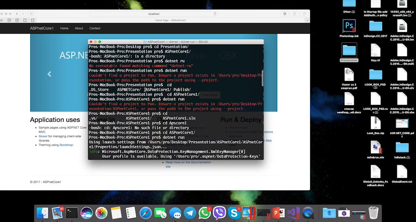
Task: Open the Trash in the Dock
Action: click(x=374, y=213)
